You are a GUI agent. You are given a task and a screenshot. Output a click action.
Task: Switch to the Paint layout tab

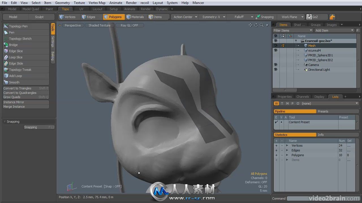pos(49,9)
